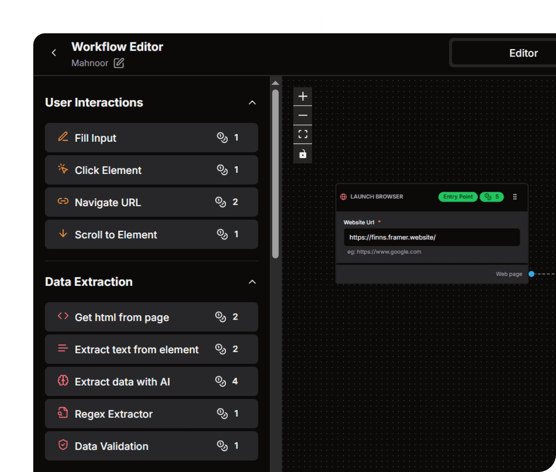The height and width of the screenshot is (472, 556).
Task: Collapse the User Interactions section
Action: tap(252, 102)
